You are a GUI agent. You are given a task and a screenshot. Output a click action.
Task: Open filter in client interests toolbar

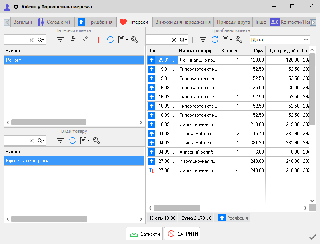[60, 40]
